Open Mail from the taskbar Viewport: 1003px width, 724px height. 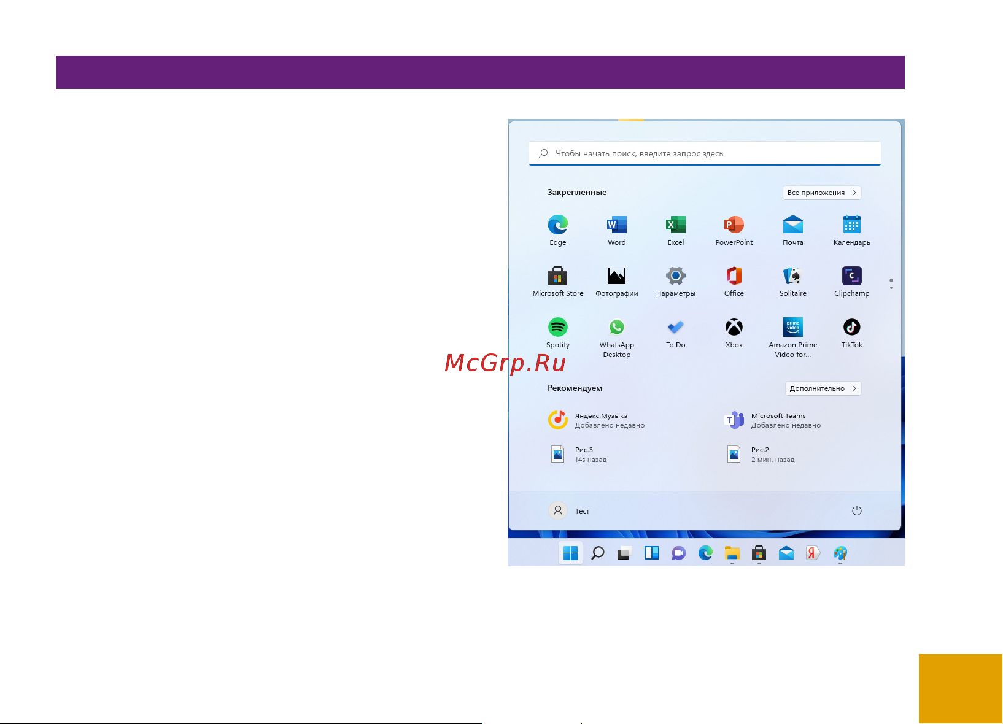pos(786,553)
